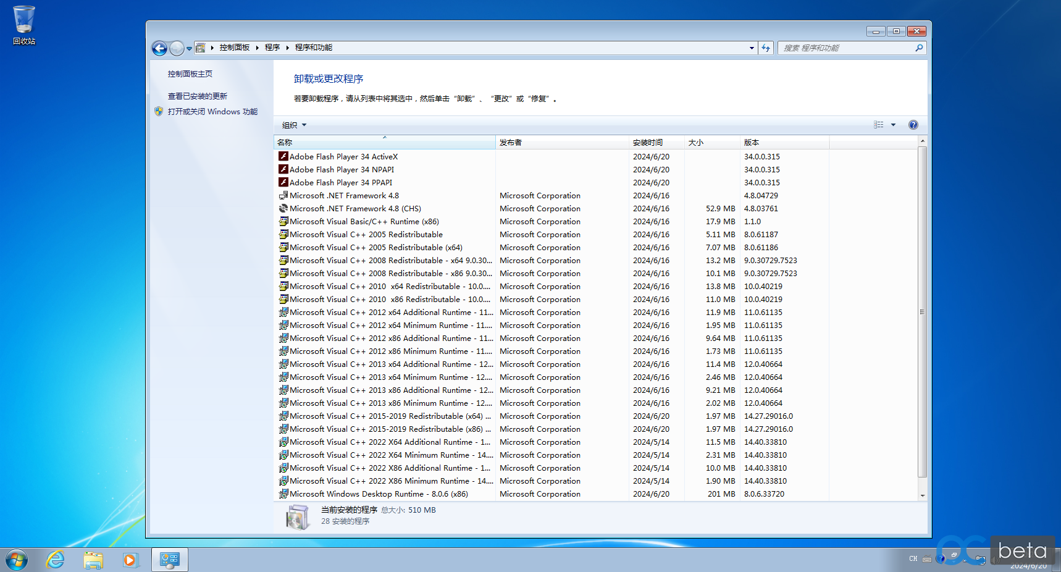Click scrollbar up arrow in program list

point(922,141)
